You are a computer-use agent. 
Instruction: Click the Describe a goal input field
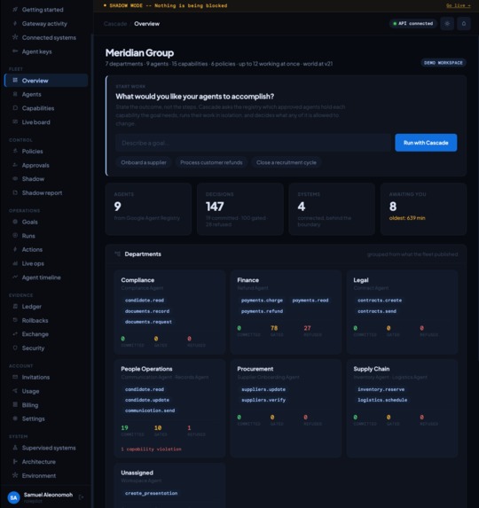click(x=253, y=143)
